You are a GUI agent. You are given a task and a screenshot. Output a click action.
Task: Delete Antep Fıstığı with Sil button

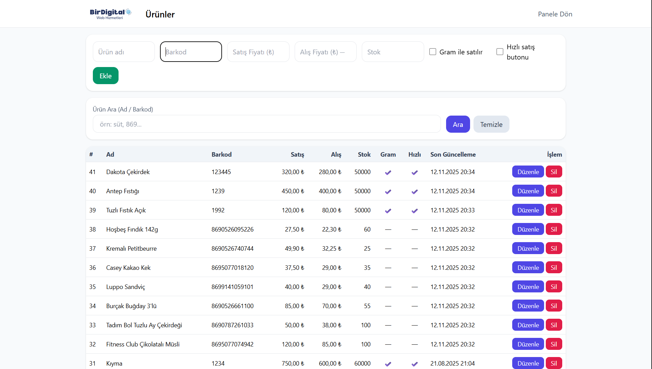pyautogui.click(x=554, y=191)
